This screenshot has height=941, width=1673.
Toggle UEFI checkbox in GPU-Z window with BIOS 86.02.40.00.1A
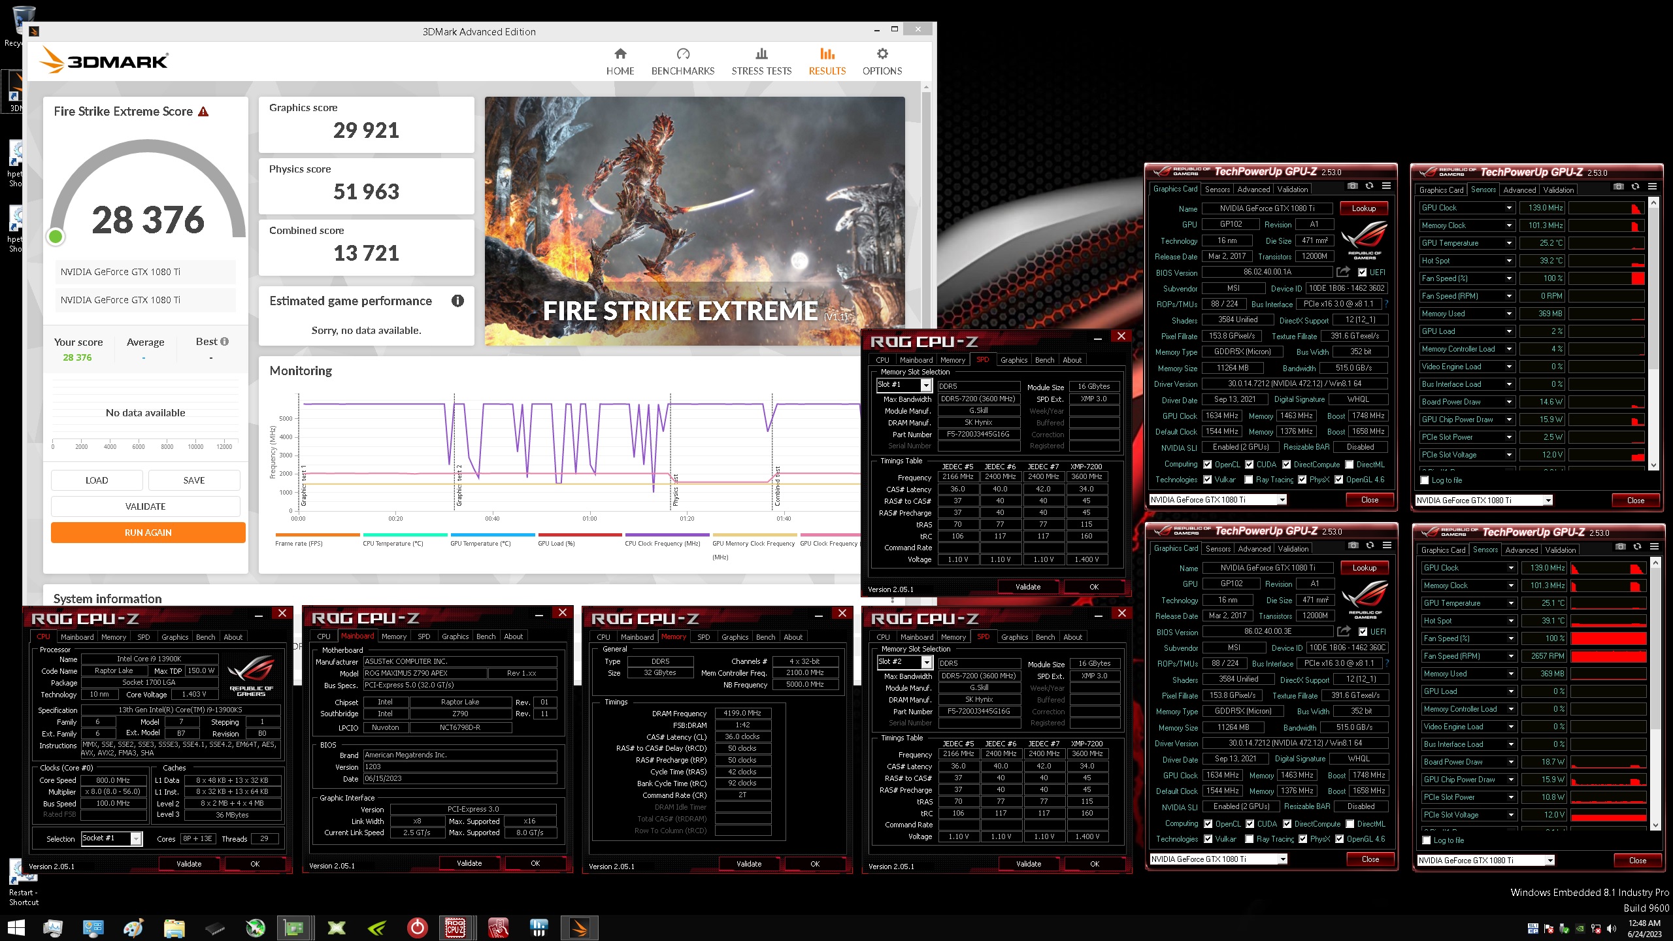(x=1363, y=272)
